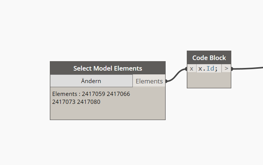The height and width of the screenshot is (165, 263).
Task: Click the "Elements :" label in node preview
Action: pyautogui.click(x=66, y=94)
